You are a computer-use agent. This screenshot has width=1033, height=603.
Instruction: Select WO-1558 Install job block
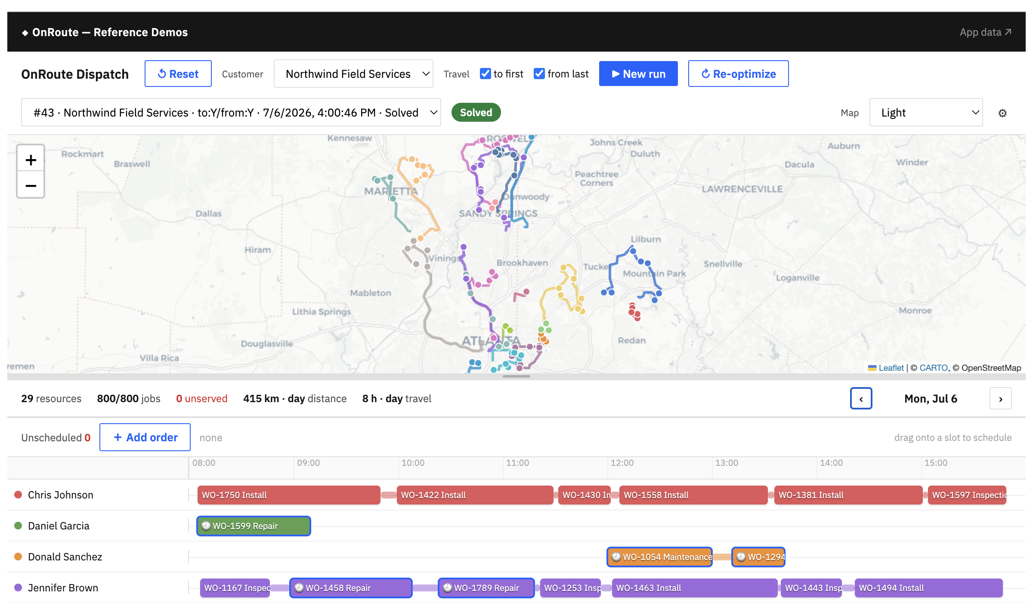pos(693,495)
